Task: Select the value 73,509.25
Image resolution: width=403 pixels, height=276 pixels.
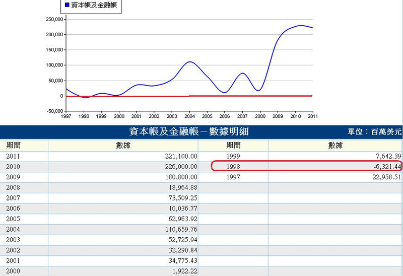Action: [183, 198]
